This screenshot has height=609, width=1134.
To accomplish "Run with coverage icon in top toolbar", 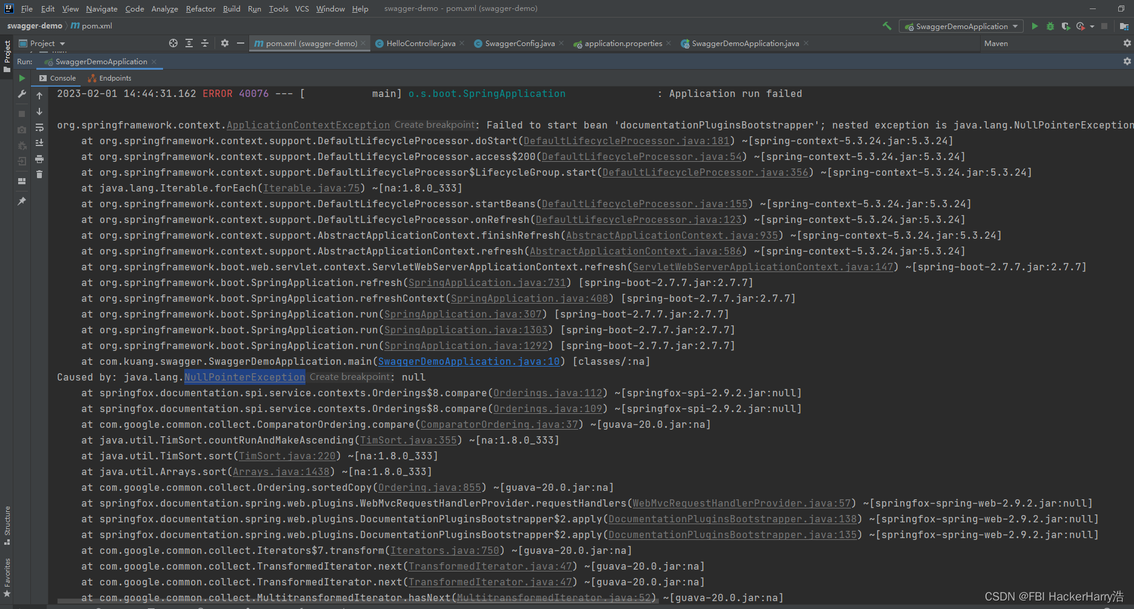I will pos(1067,26).
